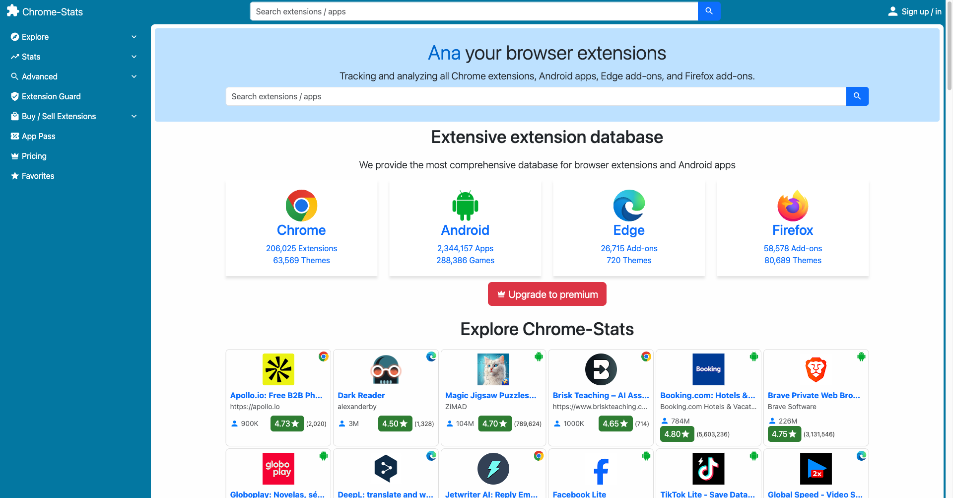Expand the Stats sidebar section

pos(134,57)
